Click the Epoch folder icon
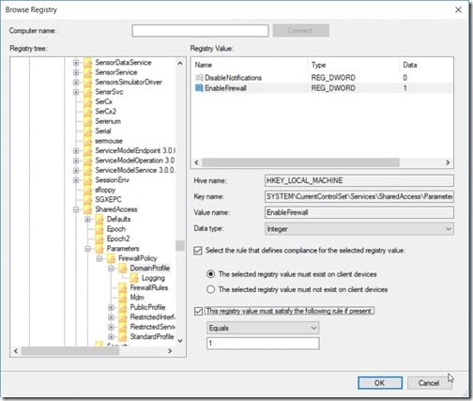Viewport: 473px width, 401px height. pyautogui.click(x=99, y=229)
